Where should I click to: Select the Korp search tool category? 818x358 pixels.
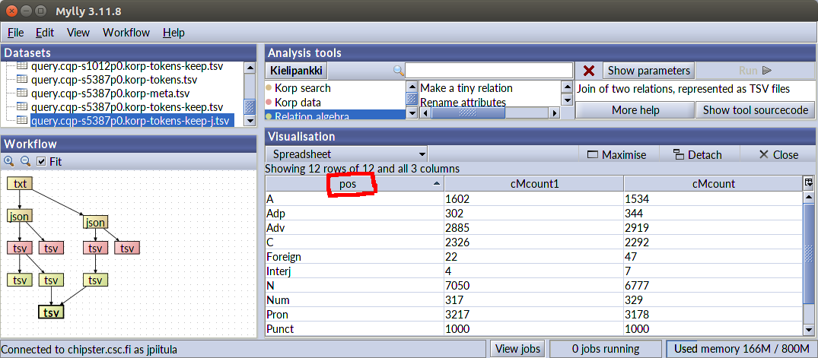click(x=302, y=88)
